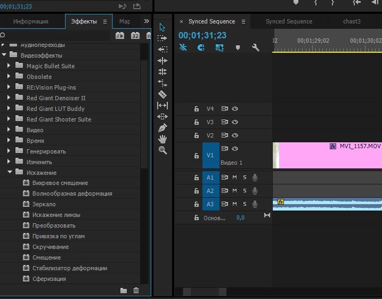Toggle V1 track output eye
The height and width of the screenshot is (299, 382).
235,149
